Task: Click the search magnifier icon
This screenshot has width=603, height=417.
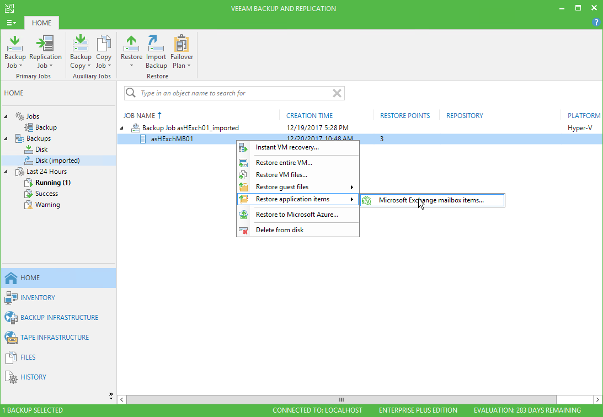Action: coord(131,93)
